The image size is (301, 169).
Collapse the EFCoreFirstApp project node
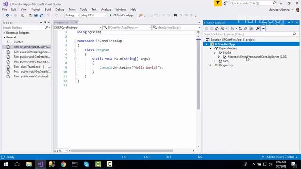206,44
